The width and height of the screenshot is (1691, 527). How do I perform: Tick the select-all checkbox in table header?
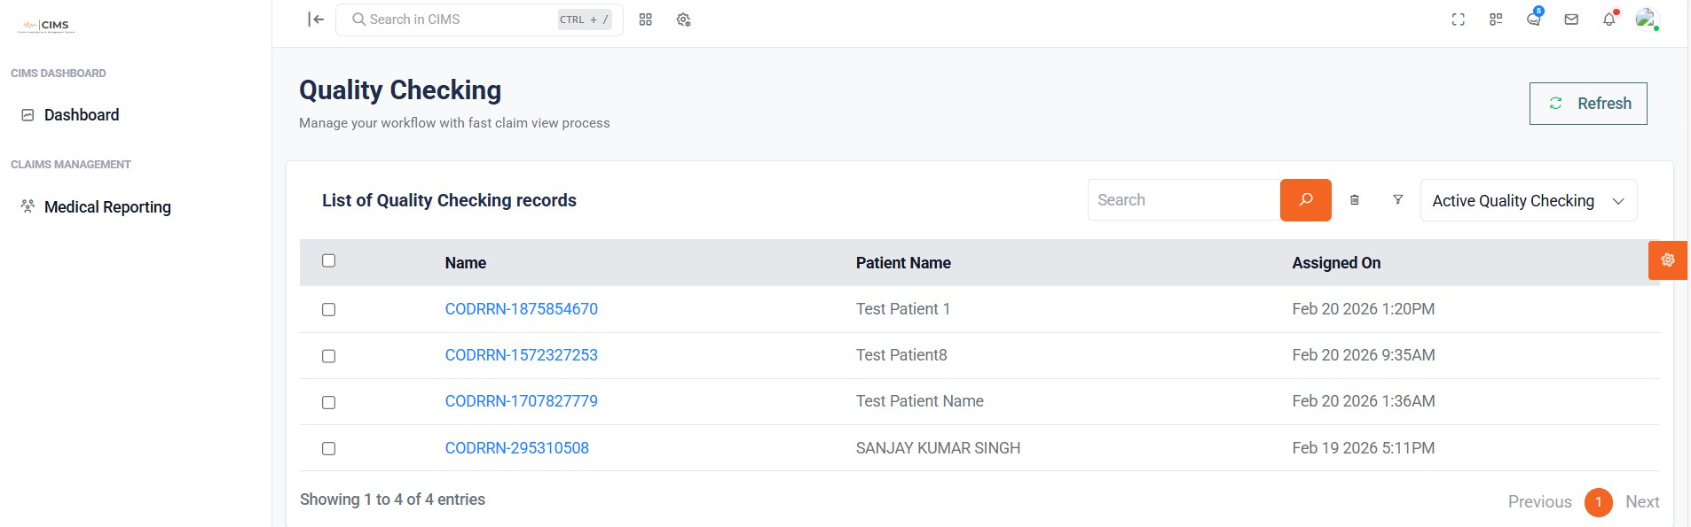click(x=329, y=260)
